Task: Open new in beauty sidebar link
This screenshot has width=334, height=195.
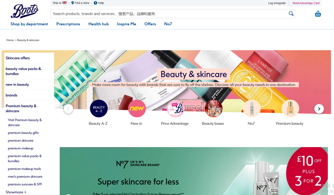Action: click(x=17, y=85)
